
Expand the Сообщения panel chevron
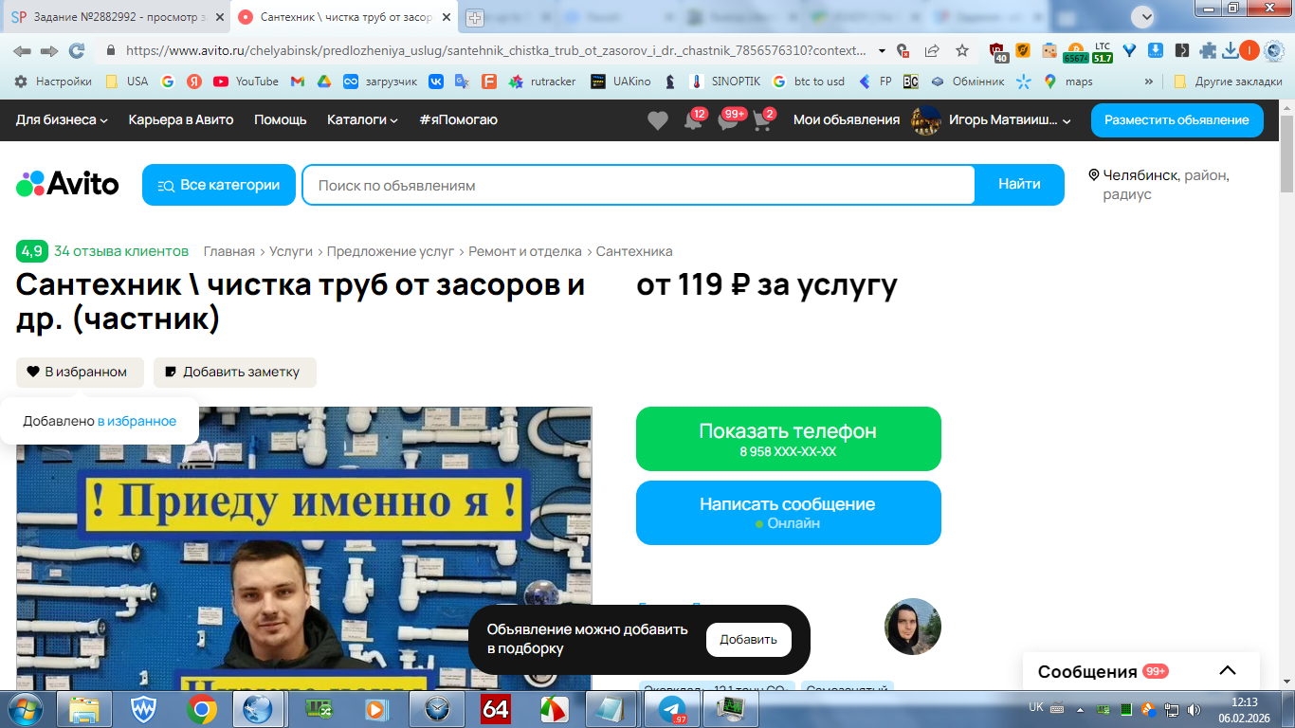point(1228,670)
